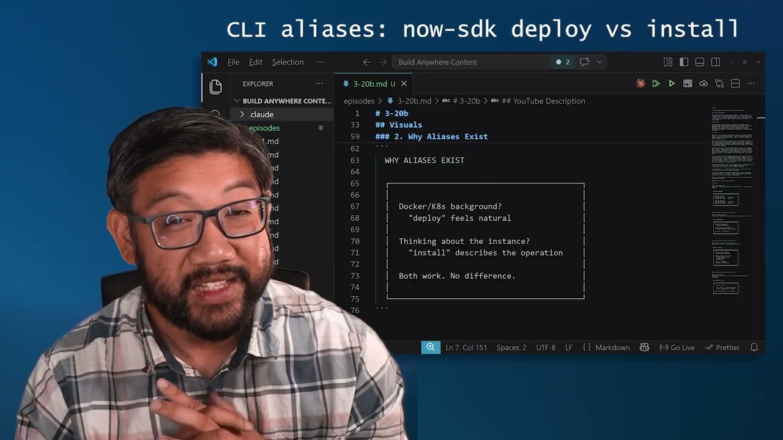783x440 pixels.
Task: Change end of line sequence LF
Action: [x=569, y=347]
